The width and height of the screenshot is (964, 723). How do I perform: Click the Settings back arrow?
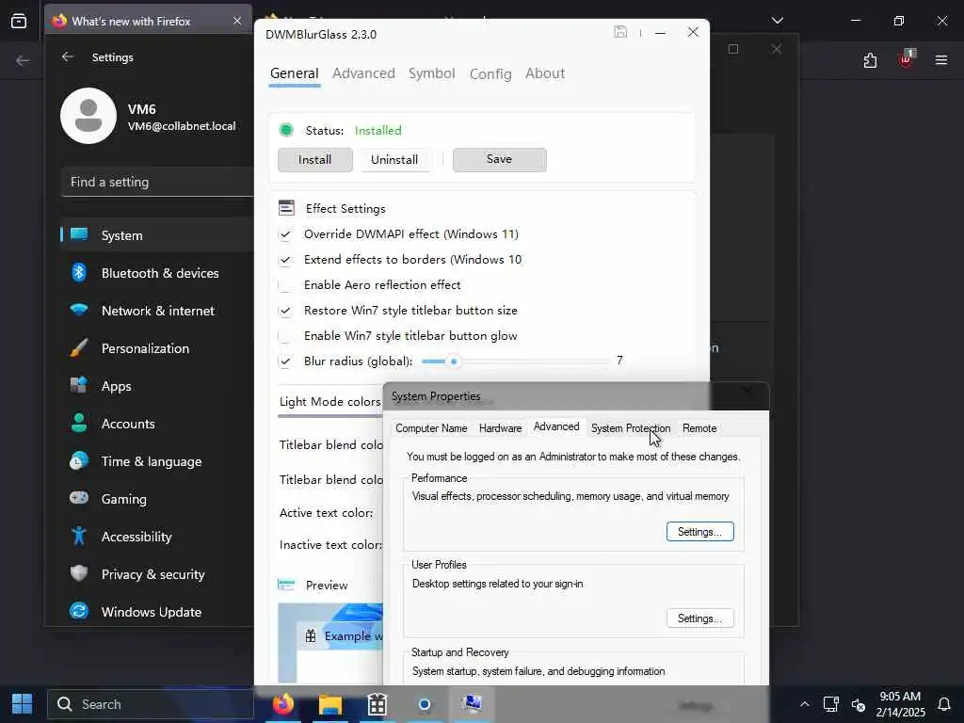[68, 57]
